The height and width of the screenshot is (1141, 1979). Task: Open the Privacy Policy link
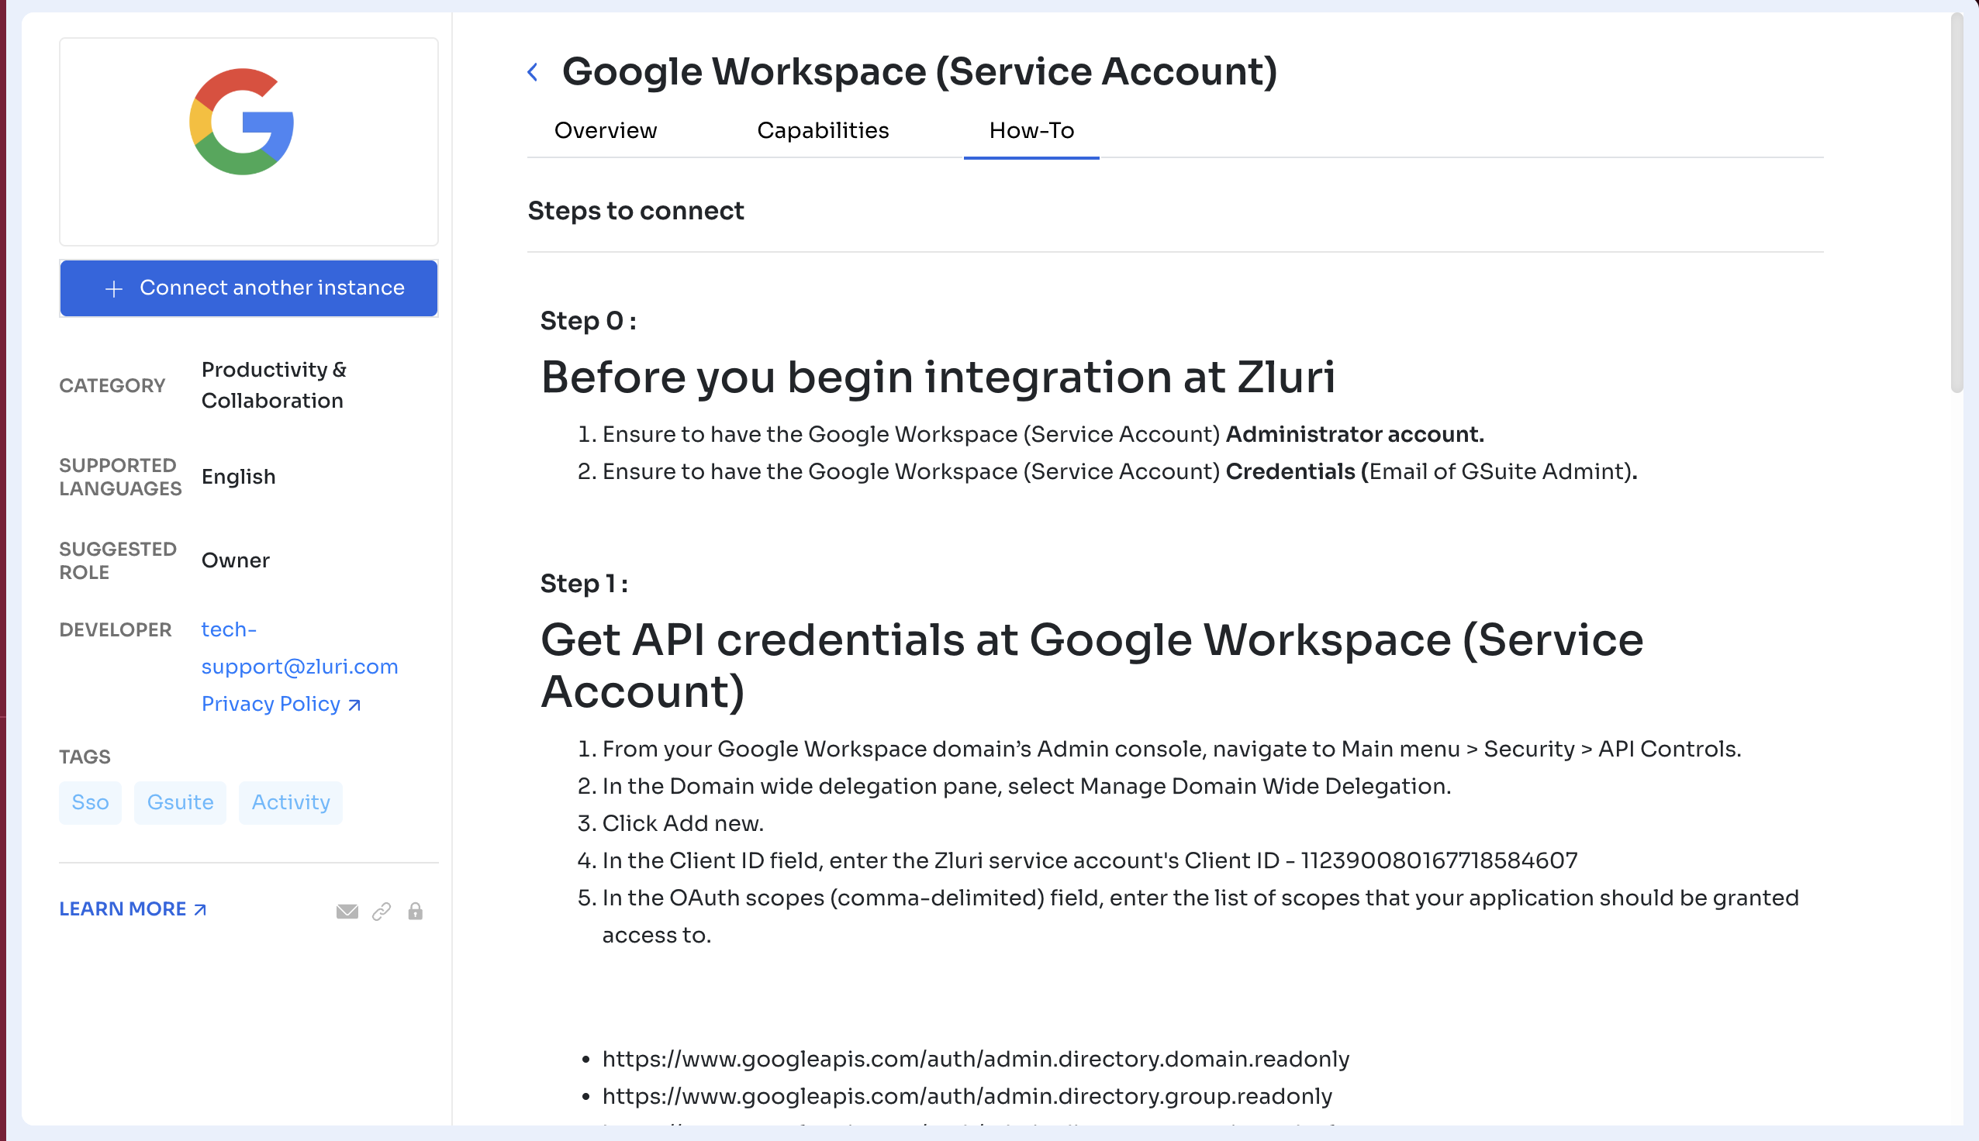[271, 704]
